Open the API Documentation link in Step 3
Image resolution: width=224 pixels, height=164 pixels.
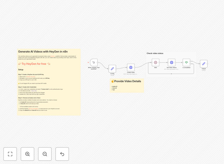[x=33, y=109]
